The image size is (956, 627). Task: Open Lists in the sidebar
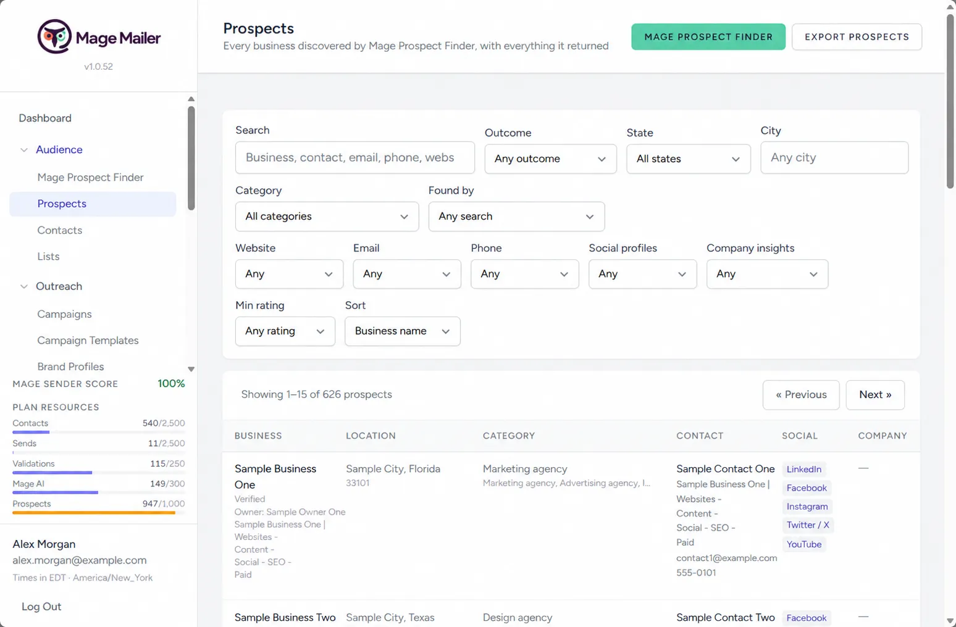[x=48, y=256]
